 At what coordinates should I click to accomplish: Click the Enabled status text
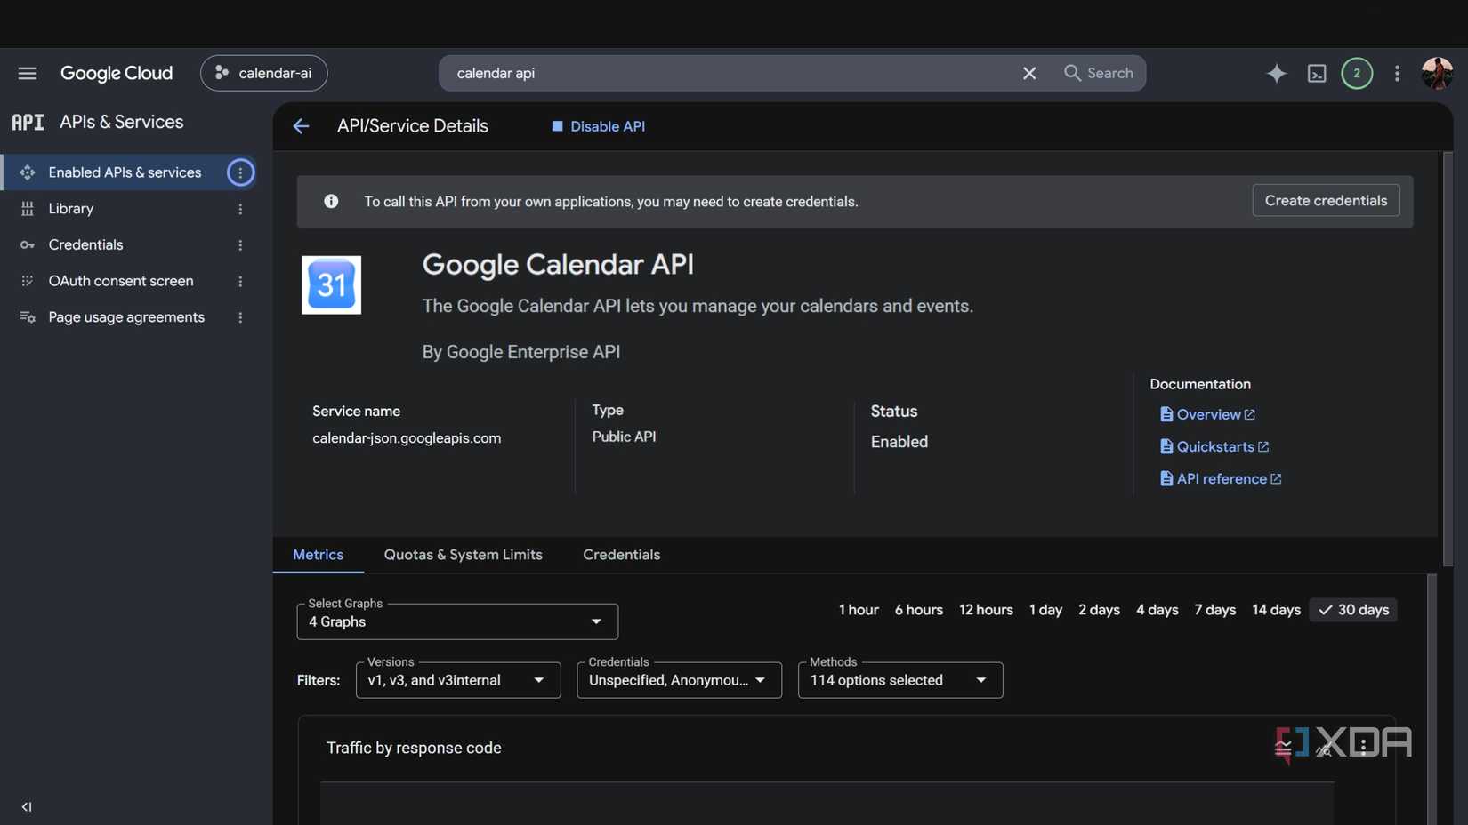899,442
